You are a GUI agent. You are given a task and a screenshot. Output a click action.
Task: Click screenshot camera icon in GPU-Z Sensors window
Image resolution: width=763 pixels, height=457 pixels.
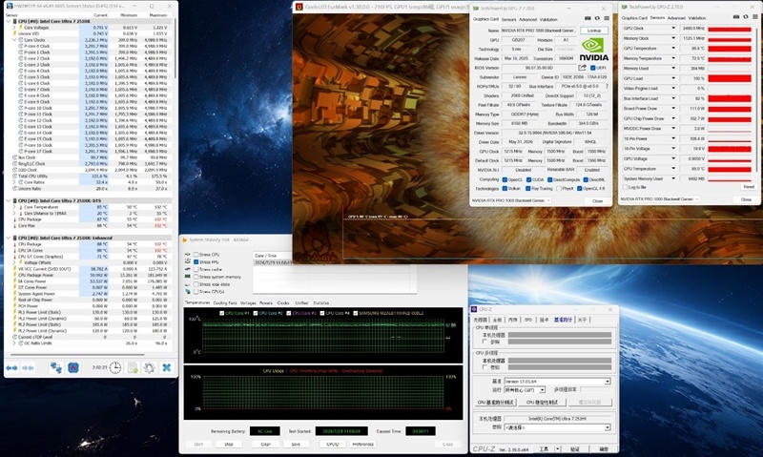pyautogui.click(x=736, y=17)
